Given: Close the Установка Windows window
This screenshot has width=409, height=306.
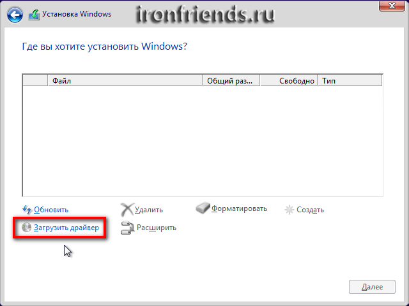Looking at the screenshot, I should pos(392,6).
